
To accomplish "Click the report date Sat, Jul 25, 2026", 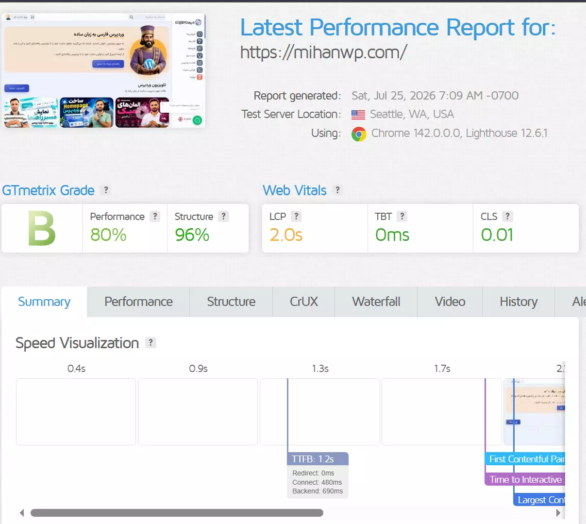I will [435, 96].
